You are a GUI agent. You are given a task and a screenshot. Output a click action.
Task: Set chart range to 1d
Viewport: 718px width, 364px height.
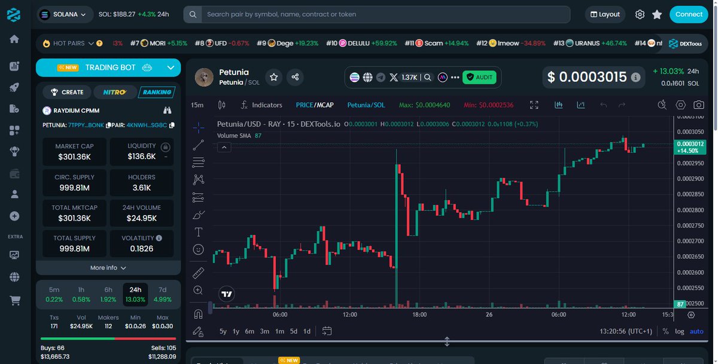tap(307, 331)
